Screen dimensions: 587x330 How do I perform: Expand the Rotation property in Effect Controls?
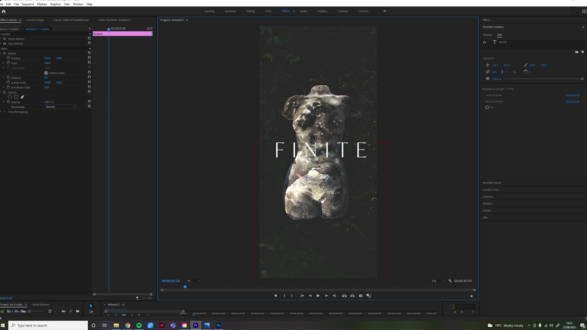4,77
